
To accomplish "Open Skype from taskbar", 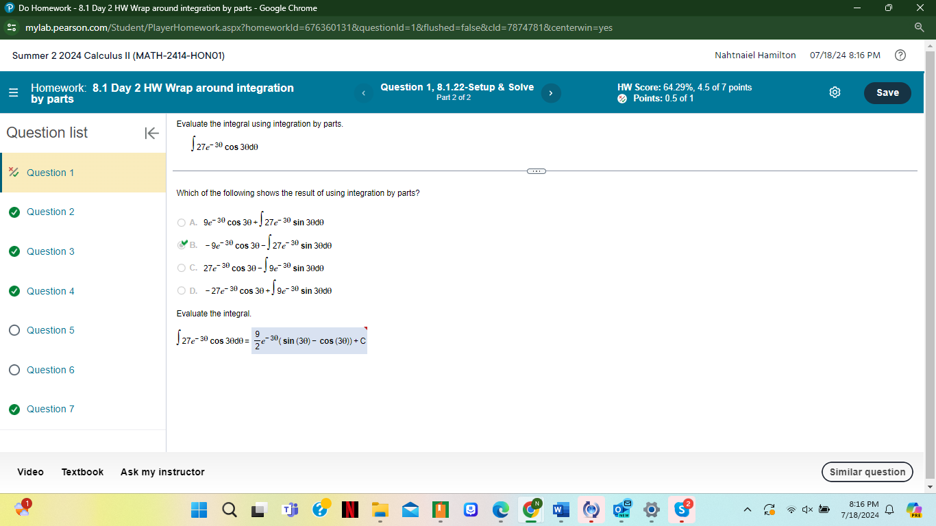I will tap(683, 508).
